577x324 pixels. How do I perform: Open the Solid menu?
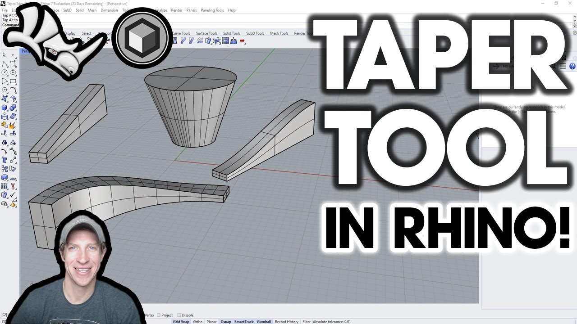pos(80,10)
